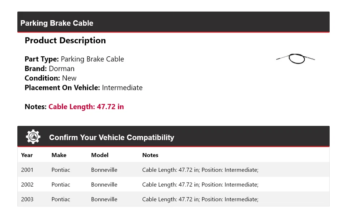Viewport: 347px width, 218px height.
Task: Click the red Cable Length 47.72 in note
Action: (86, 107)
